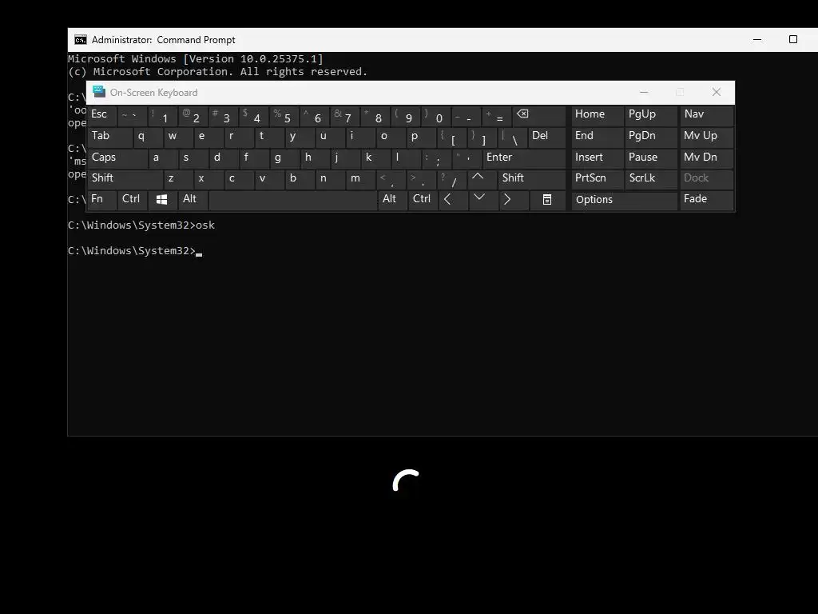Toggle the Caps lock key
The width and height of the screenshot is (818, 614).
tap(117, 158)
